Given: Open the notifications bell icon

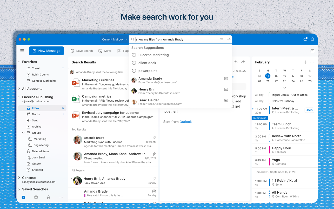Looking at the screenshot, I should [312, 40].
